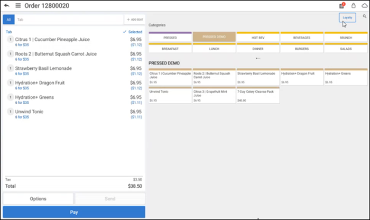Add Citrus 3 Grapefruit Mint Juice item
This screenshot has width=370, height=220.
(x=214, y=95)
